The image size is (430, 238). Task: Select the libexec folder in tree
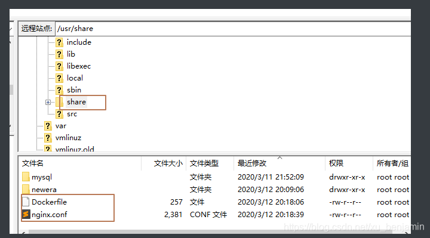pos(79,66)
